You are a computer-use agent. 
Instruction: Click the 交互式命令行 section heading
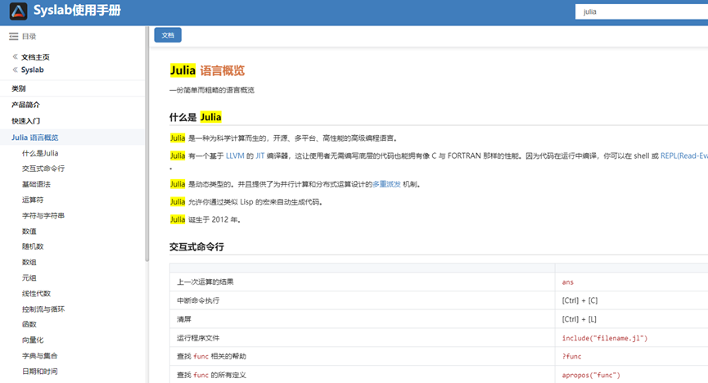click(196, 247)
